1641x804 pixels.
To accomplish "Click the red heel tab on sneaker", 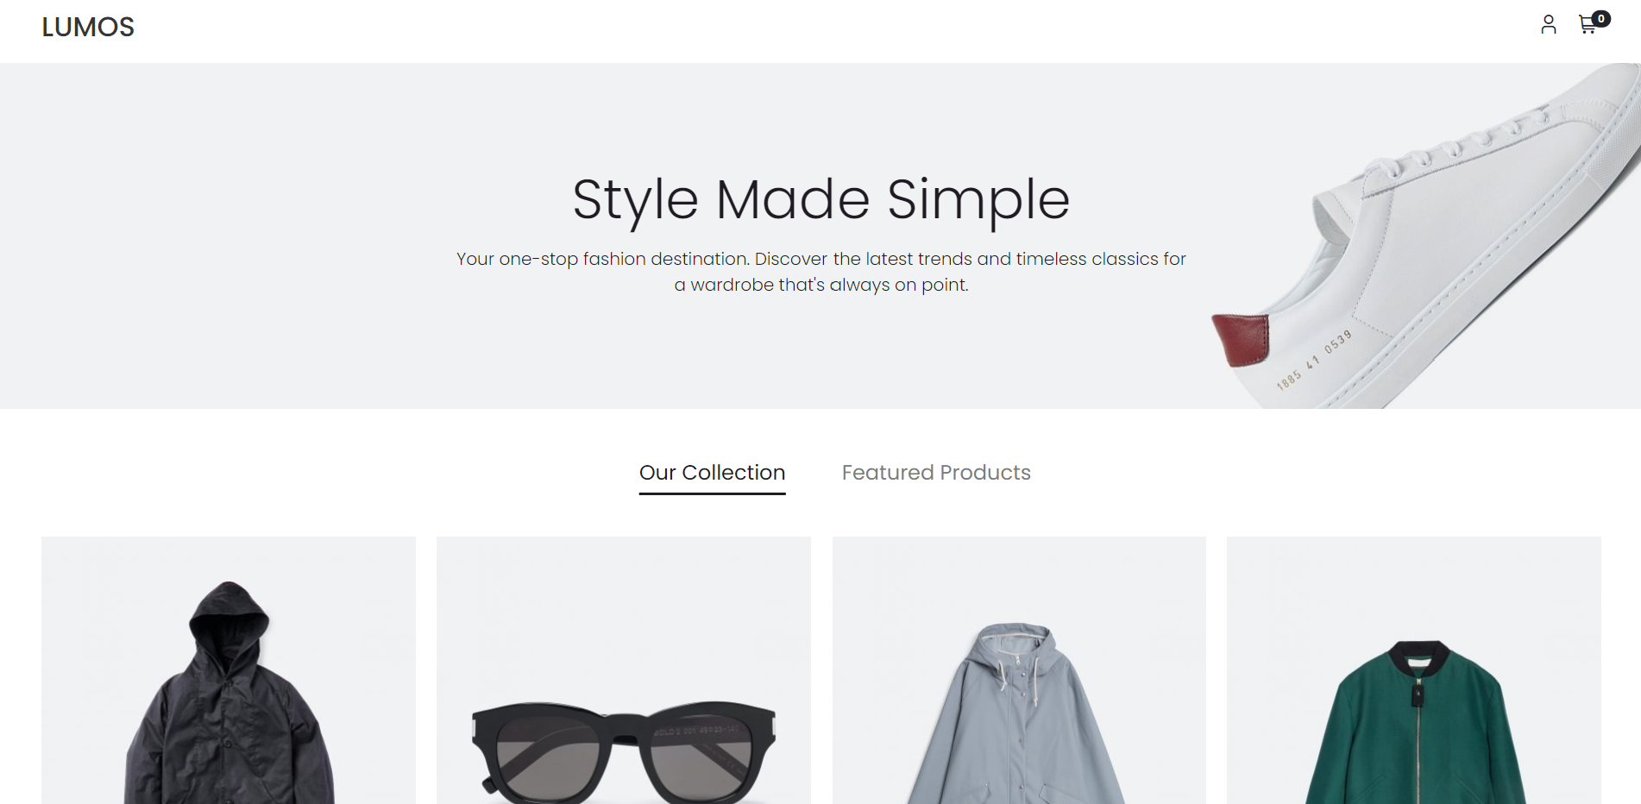I will pyautogui.click(x=1242, y=339).
